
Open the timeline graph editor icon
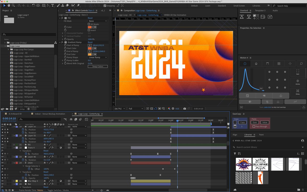tap(86, 119)
